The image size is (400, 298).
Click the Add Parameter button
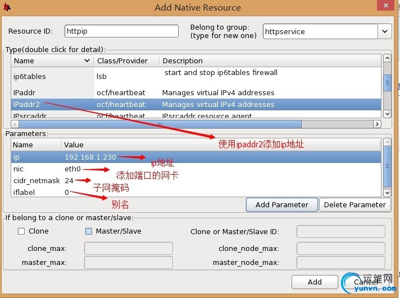(x=282, y=204)
